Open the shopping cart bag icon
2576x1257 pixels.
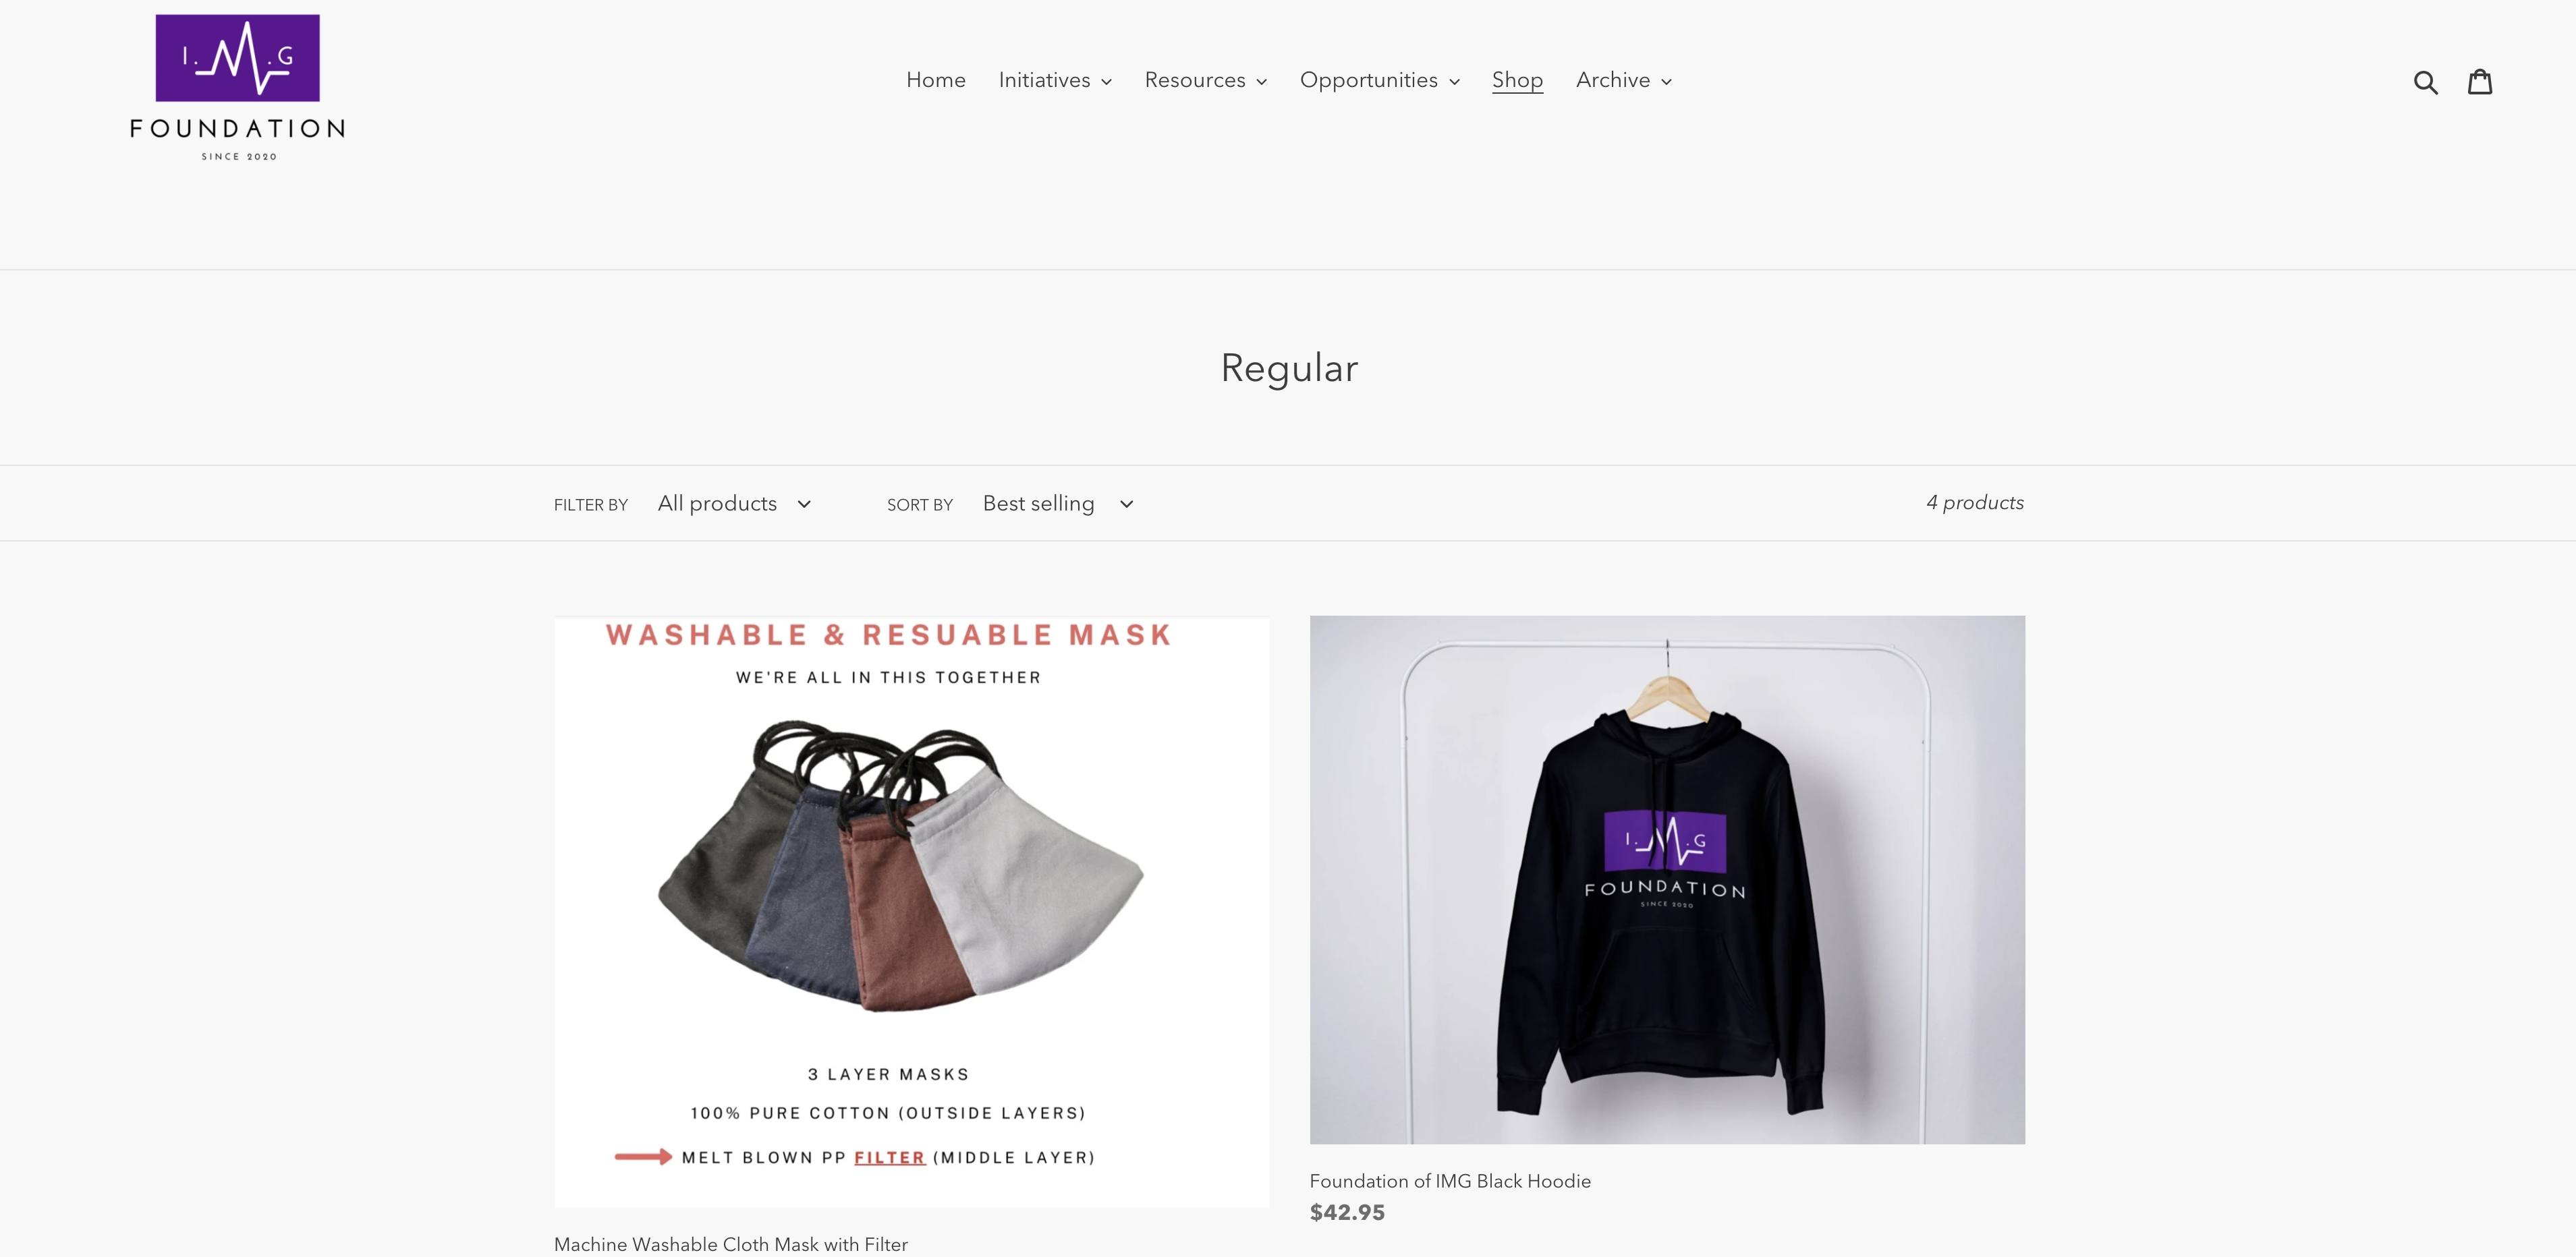pos(2480,81)
